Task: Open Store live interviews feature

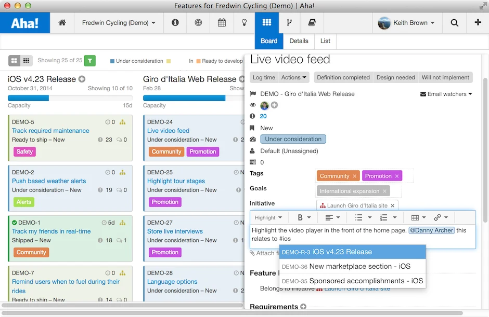Action: [x=175, y=231]
